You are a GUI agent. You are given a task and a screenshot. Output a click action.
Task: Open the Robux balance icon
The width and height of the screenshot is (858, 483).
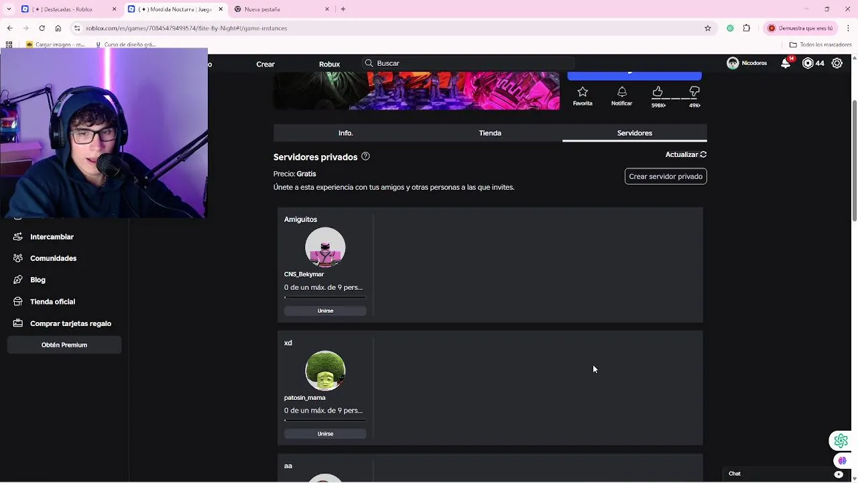tap(808, 63)
